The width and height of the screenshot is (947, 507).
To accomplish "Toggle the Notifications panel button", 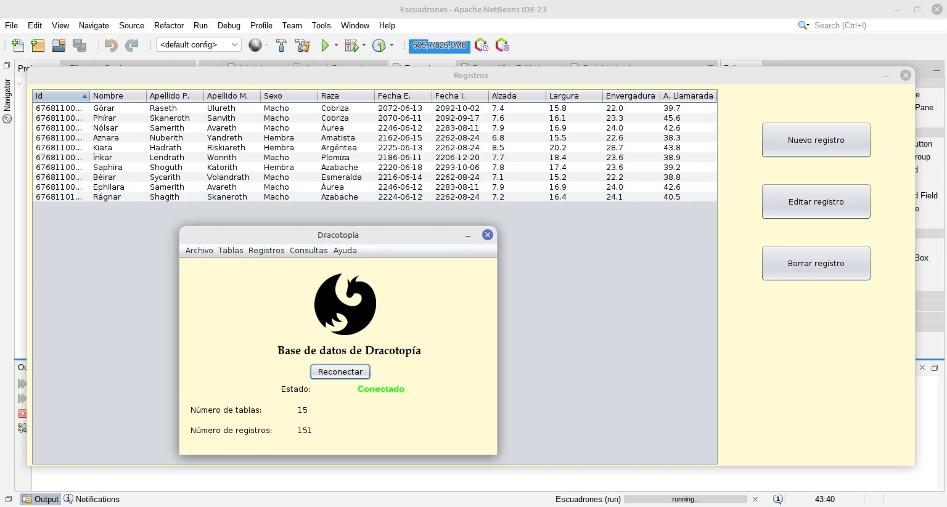I will [x=92, y=499].
